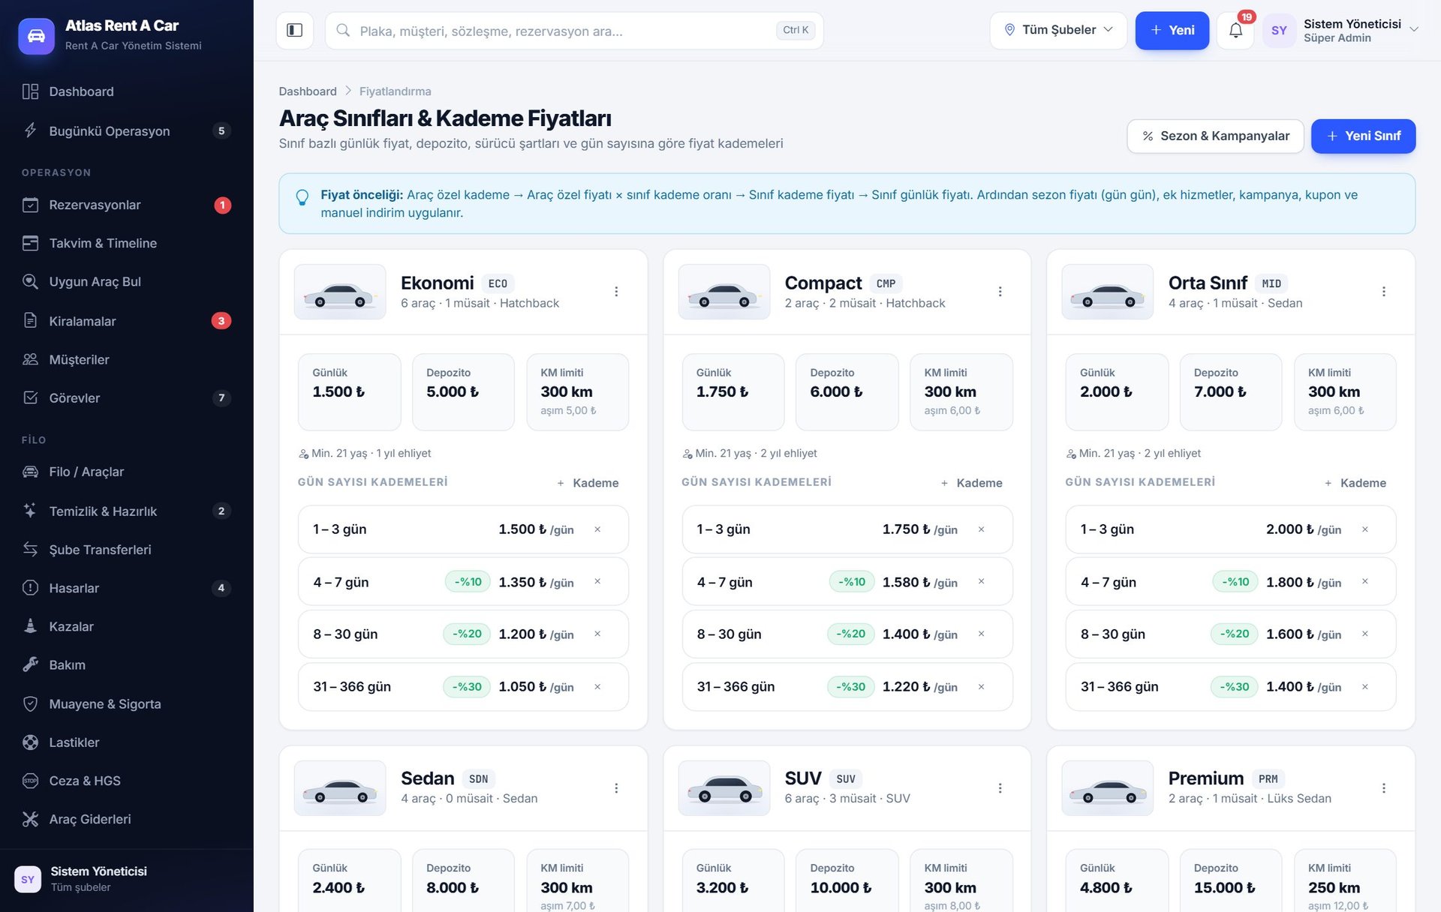Open Sistem Yöneticisi user menu in header
The width and height of the screenshot is (1441, 912).
click(1341, 30)
